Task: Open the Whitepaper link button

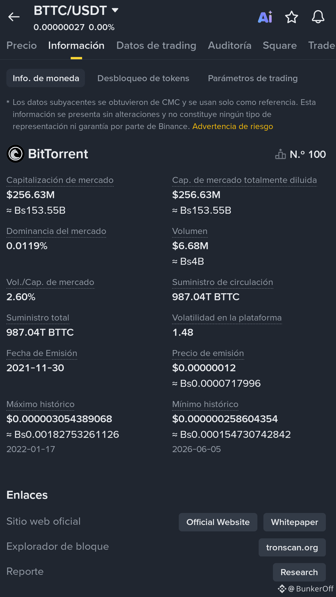Action: (x=294, y=522)
